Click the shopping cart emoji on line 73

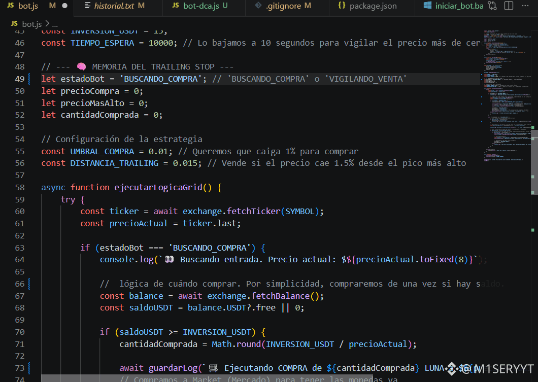pos(213,368)
